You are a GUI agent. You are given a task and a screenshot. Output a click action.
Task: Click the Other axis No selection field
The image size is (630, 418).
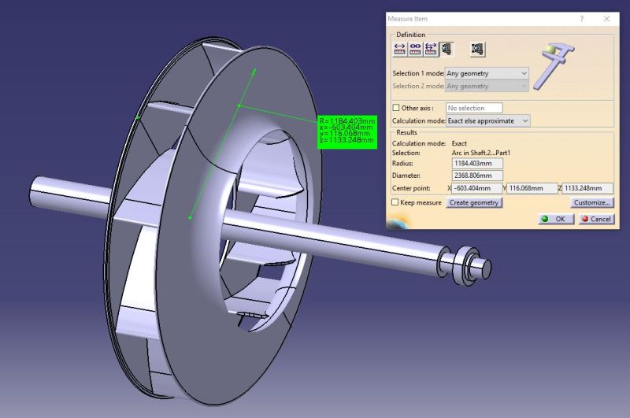pos(474,108)
